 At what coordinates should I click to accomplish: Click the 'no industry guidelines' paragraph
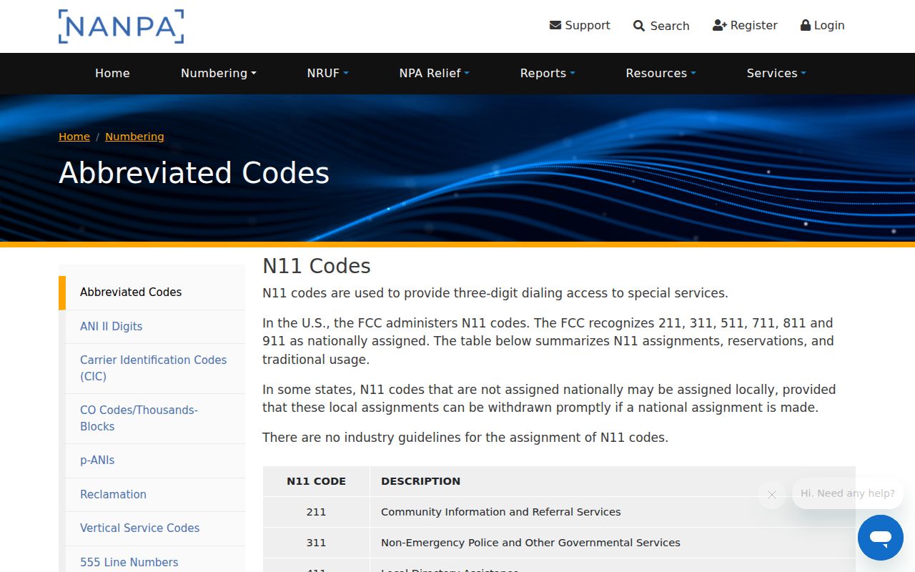click(x=465, y=438)
